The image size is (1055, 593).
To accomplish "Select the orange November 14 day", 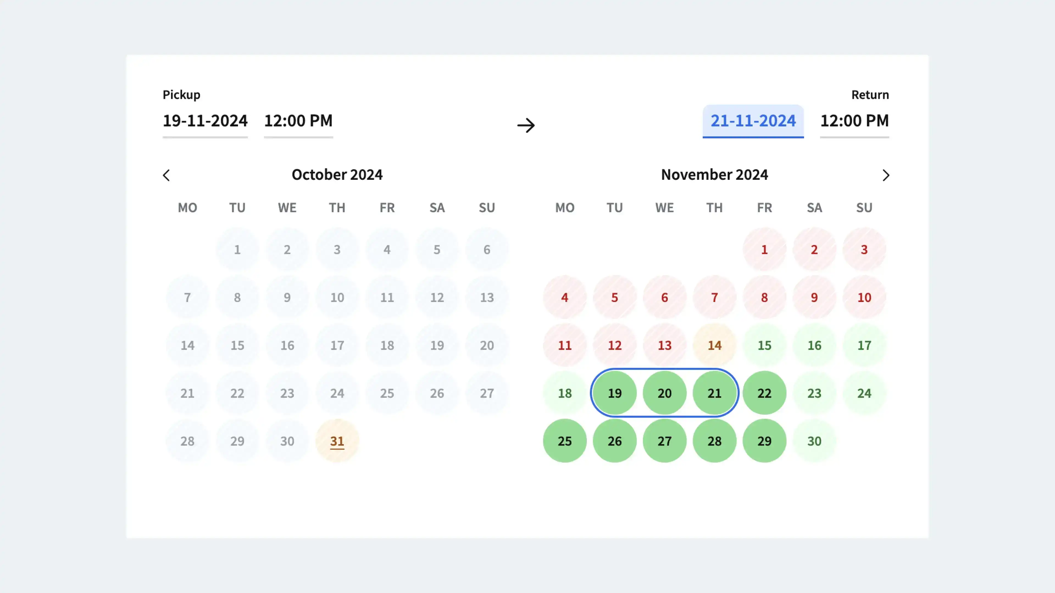I will [x=714, y=345].
